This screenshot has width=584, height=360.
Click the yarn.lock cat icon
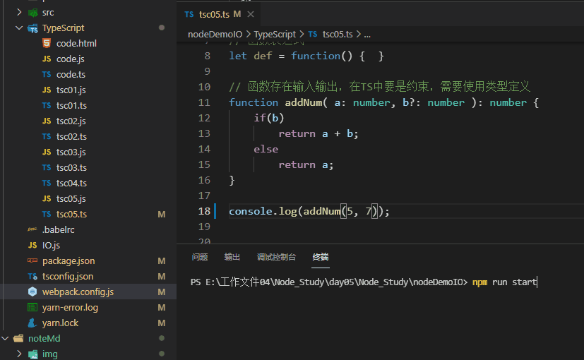pos(32,323)
